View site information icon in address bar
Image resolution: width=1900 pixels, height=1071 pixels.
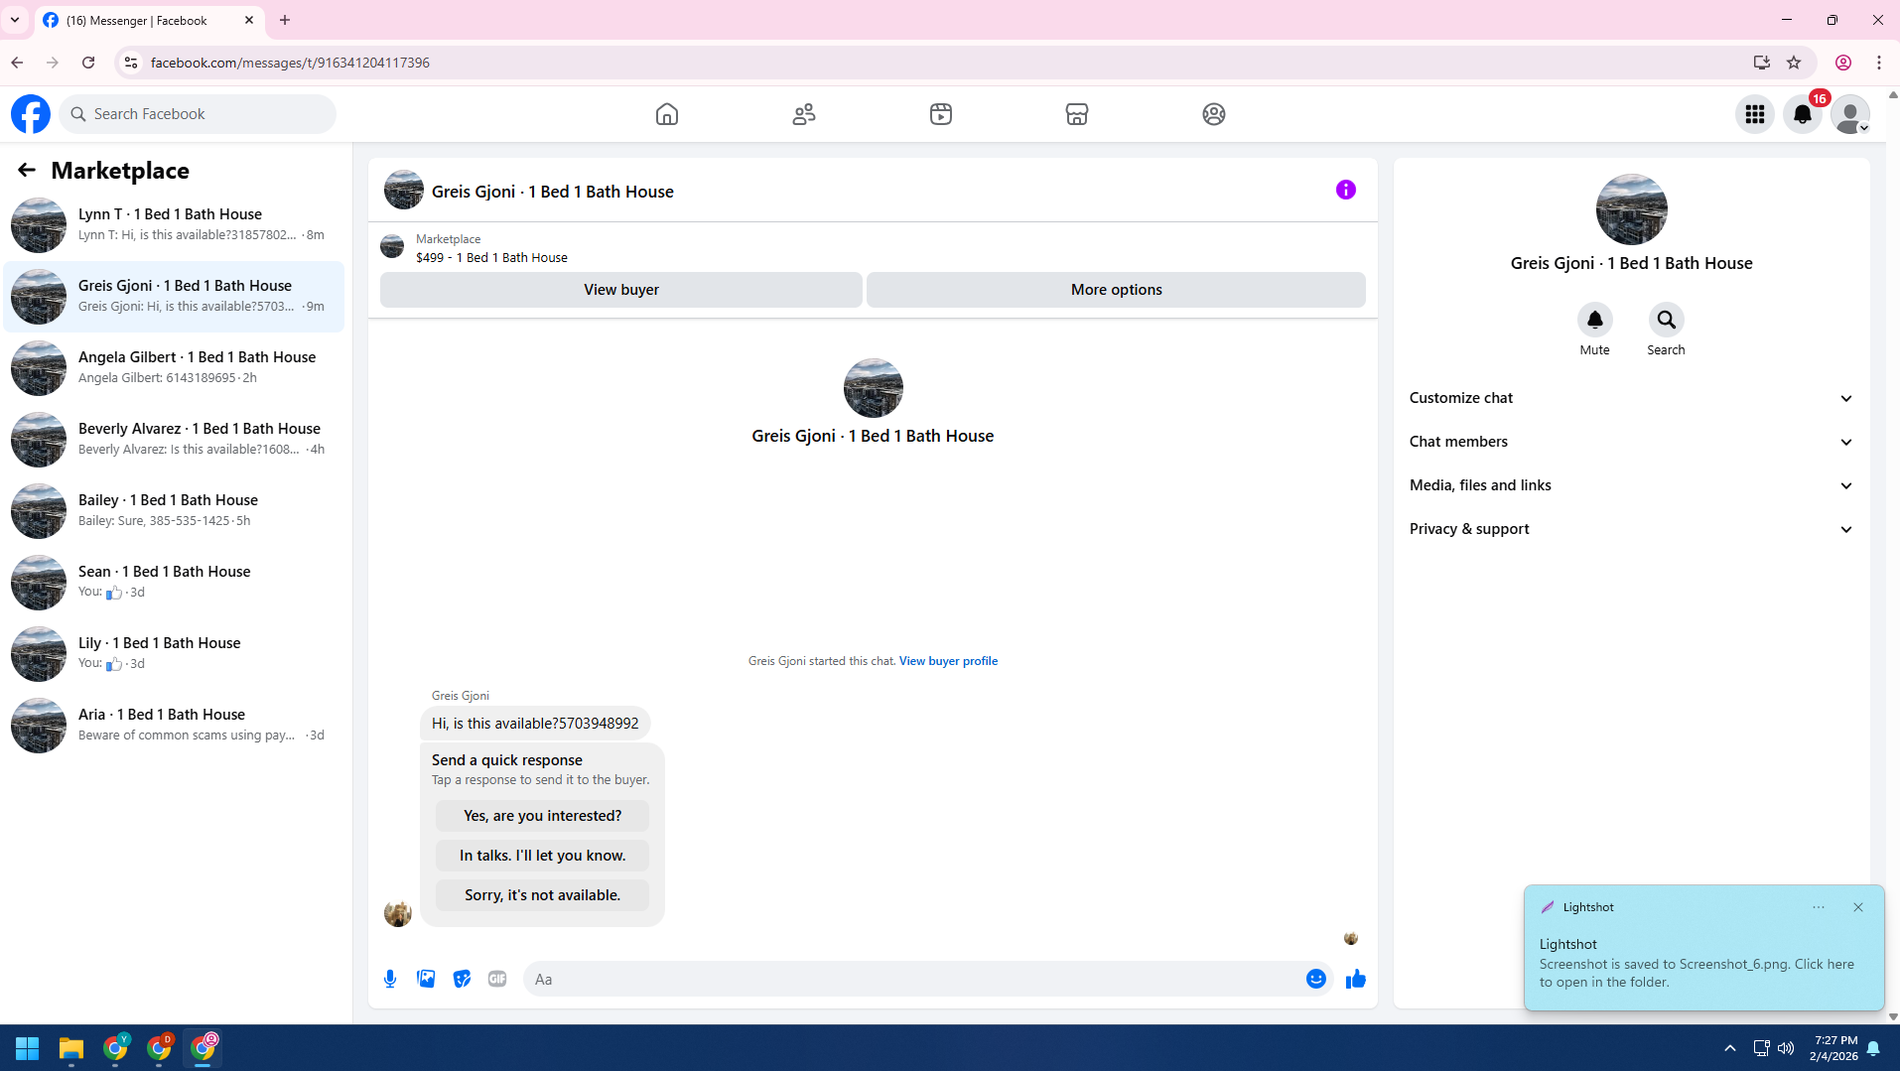point(130,63)
